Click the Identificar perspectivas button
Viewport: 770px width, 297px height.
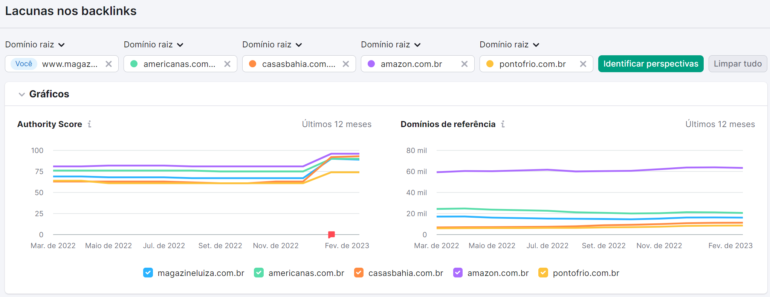tap(651, 64)
